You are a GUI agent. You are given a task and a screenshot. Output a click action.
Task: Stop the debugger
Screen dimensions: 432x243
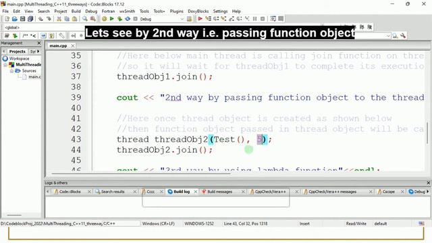tap(263, 19)
